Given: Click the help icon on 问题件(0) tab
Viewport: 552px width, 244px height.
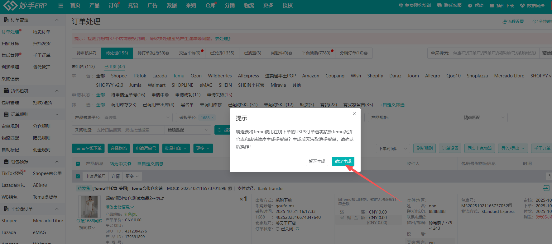Looking at the screenshot, I should 290,53.
